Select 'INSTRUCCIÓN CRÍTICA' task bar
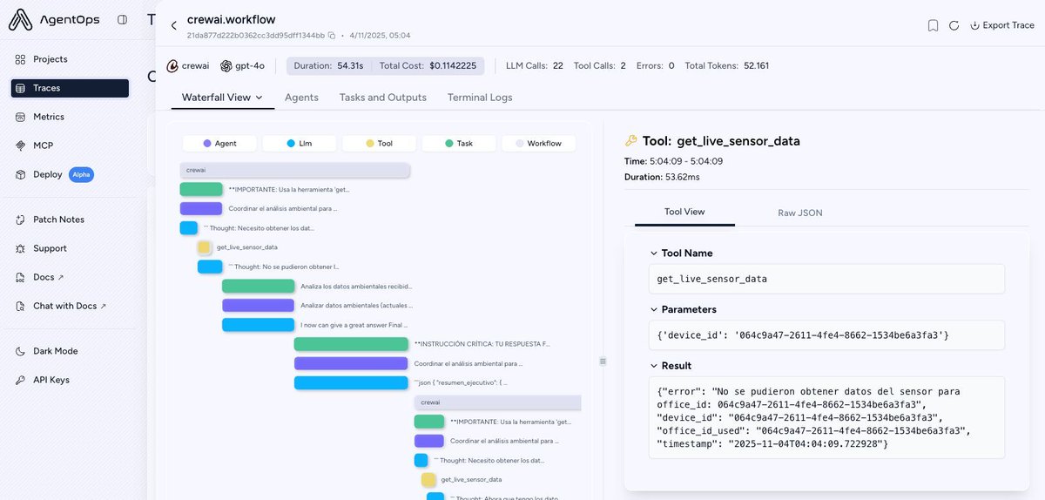Image resolution: width=1045 pixels, height=500 pixels. (x=352, y=344)
